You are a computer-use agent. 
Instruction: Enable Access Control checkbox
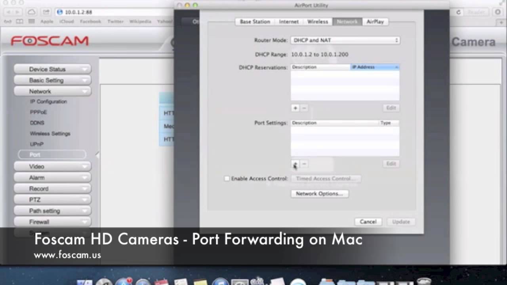(227, 179)
